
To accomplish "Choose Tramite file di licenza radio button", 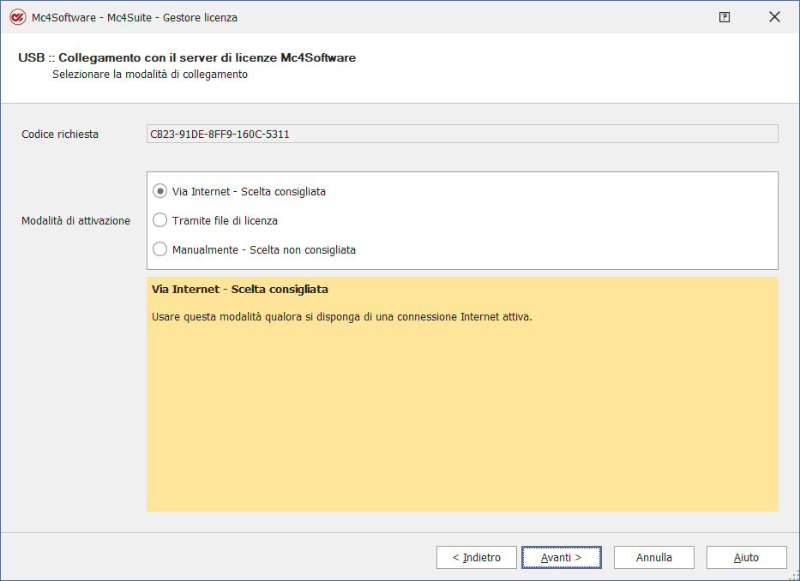I will click(x=159, y=221).
